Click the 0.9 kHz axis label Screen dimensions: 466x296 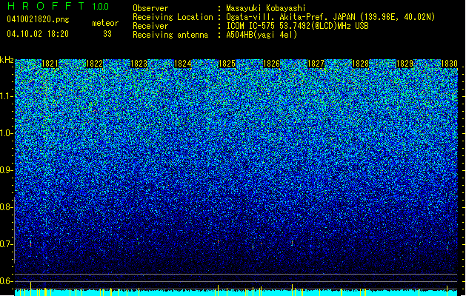tap(6, 170)
